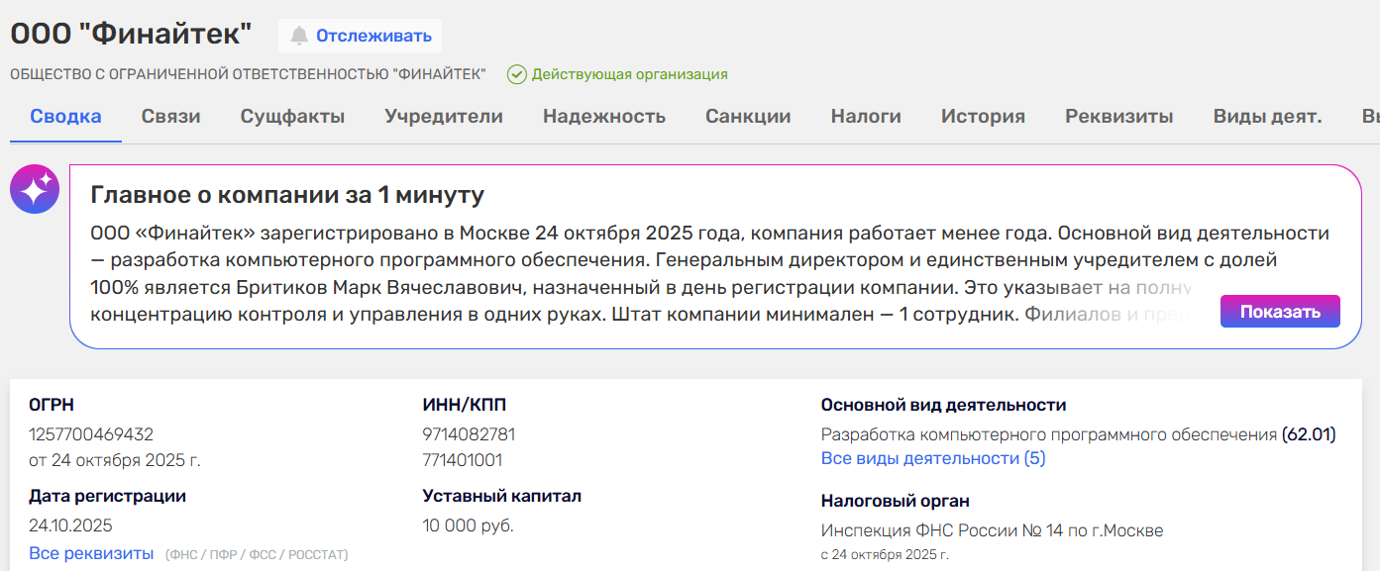Click the Отслеживать button label
The image size is (1380, 571).
click(x=373, y=36)
